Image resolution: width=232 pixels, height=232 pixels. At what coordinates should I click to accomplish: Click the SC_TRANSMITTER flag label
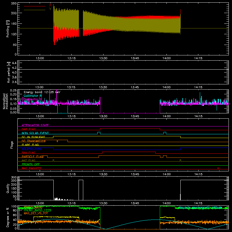33,141
